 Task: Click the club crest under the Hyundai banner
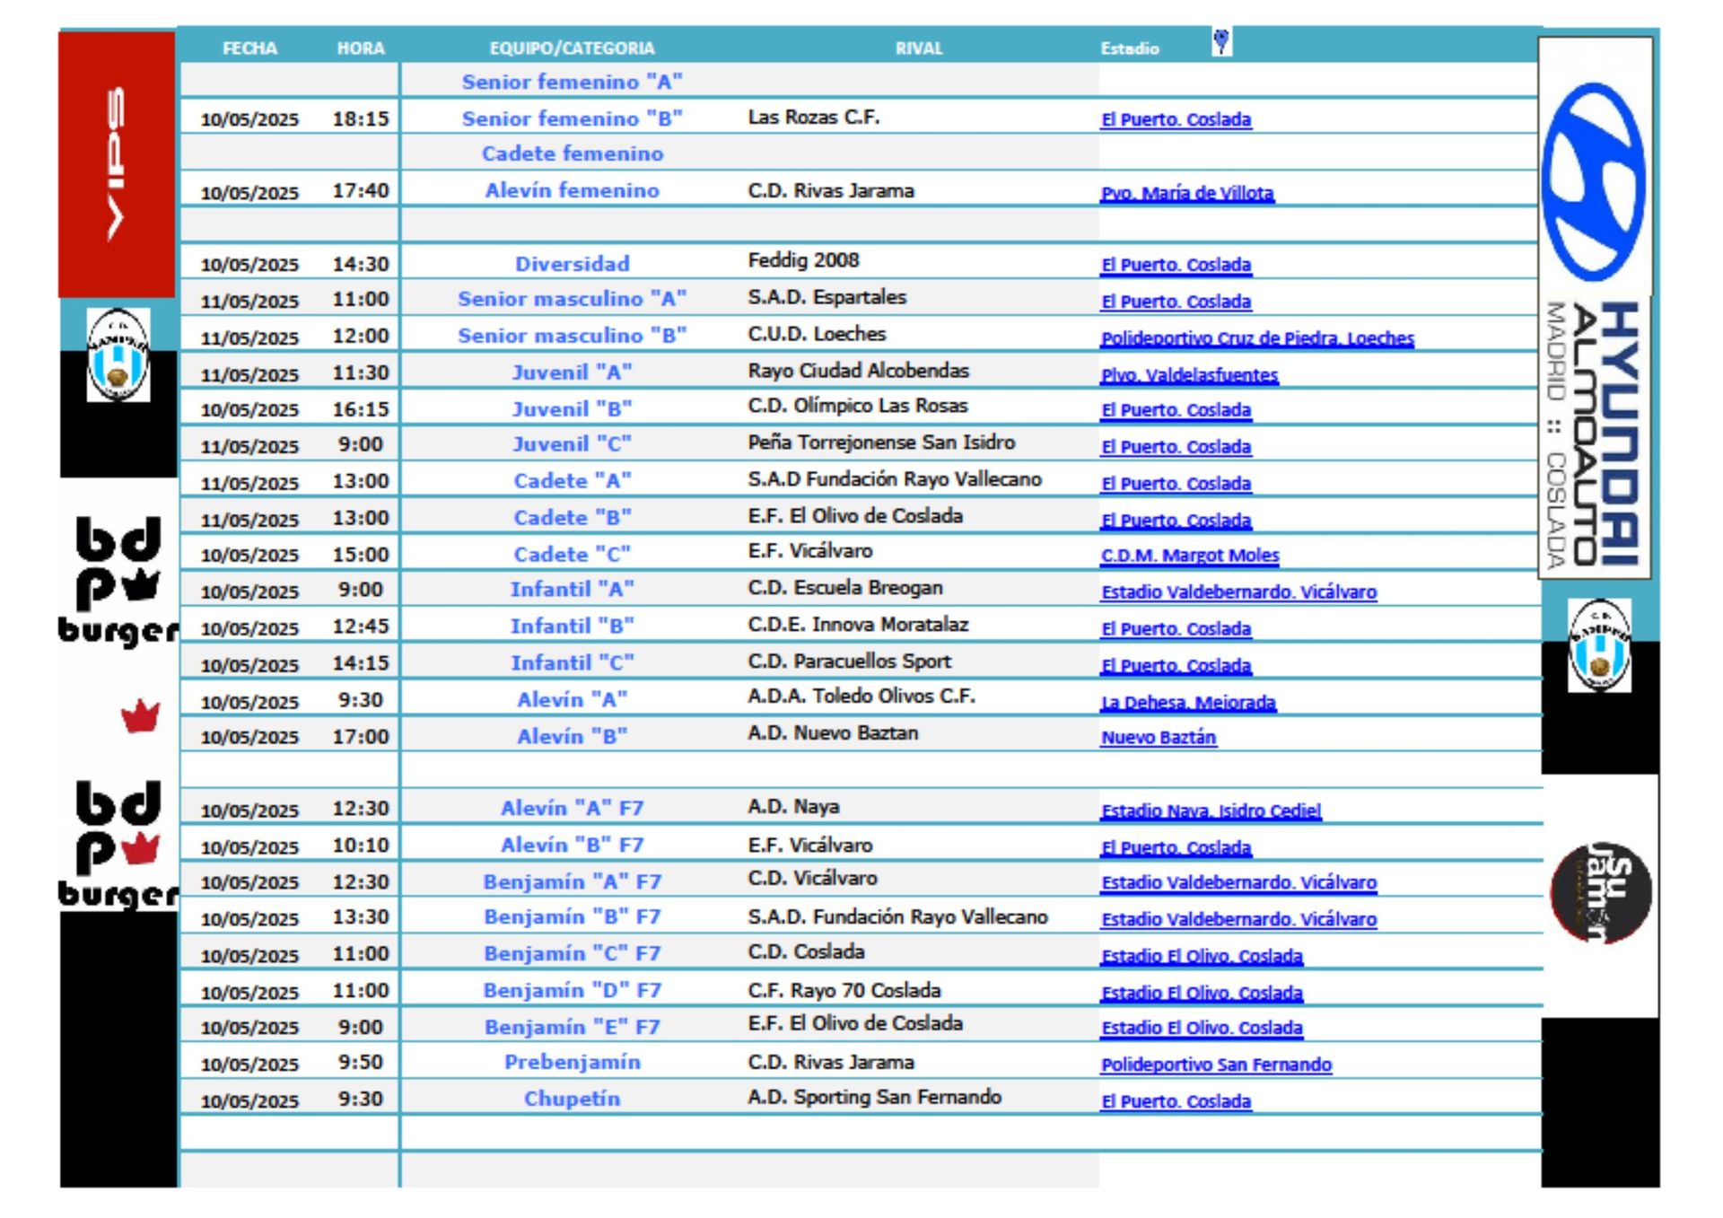tap(1599, 645)
